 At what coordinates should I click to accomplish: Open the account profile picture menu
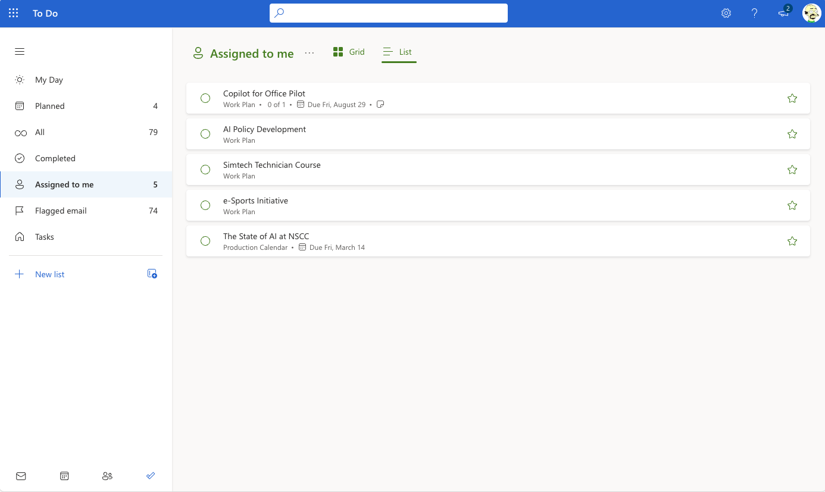(x=811, y=13)
